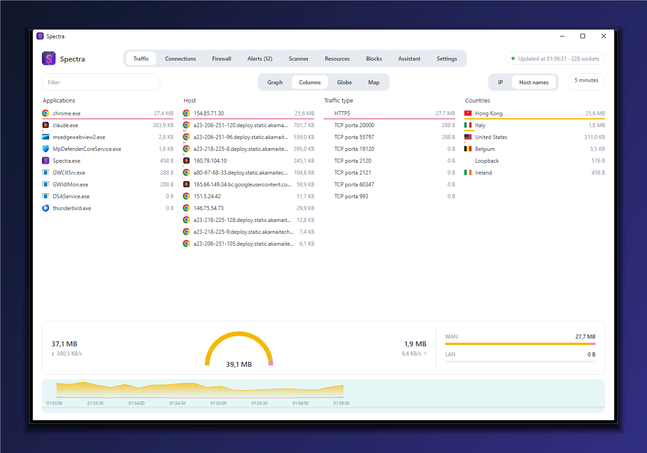Click the icon beside host 160.79.104.10
The width and height of the screenshot is (647, 453).
(x=186, y=161)
